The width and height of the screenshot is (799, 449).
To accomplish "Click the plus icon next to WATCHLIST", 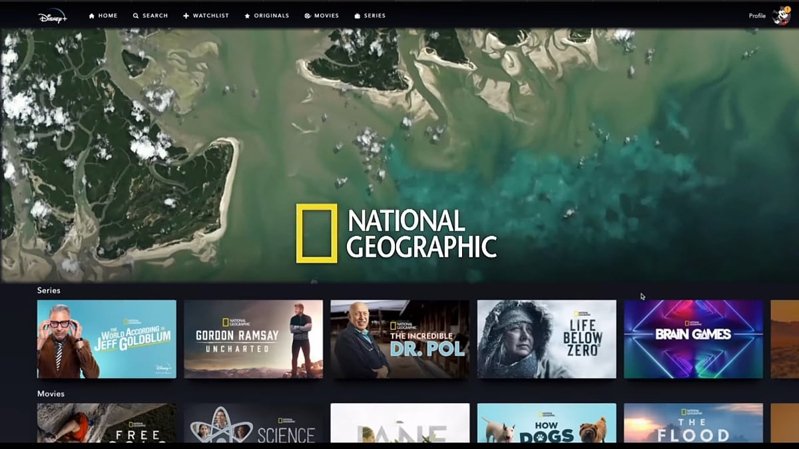I will pos(184,15).
